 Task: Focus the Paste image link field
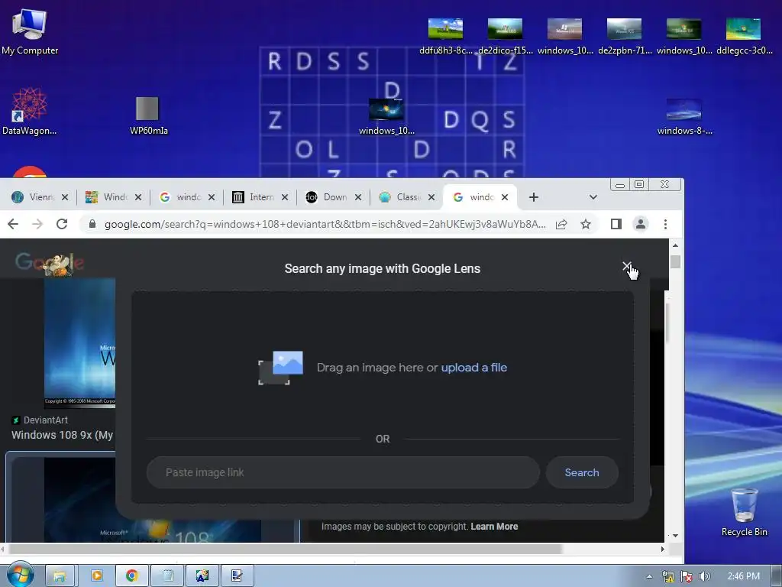point(343,472)
